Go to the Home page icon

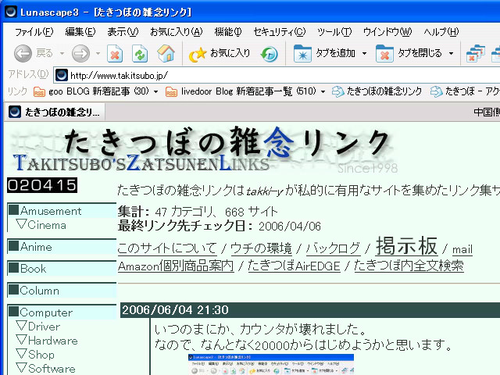pyautogui.click(x=166, y=53)
